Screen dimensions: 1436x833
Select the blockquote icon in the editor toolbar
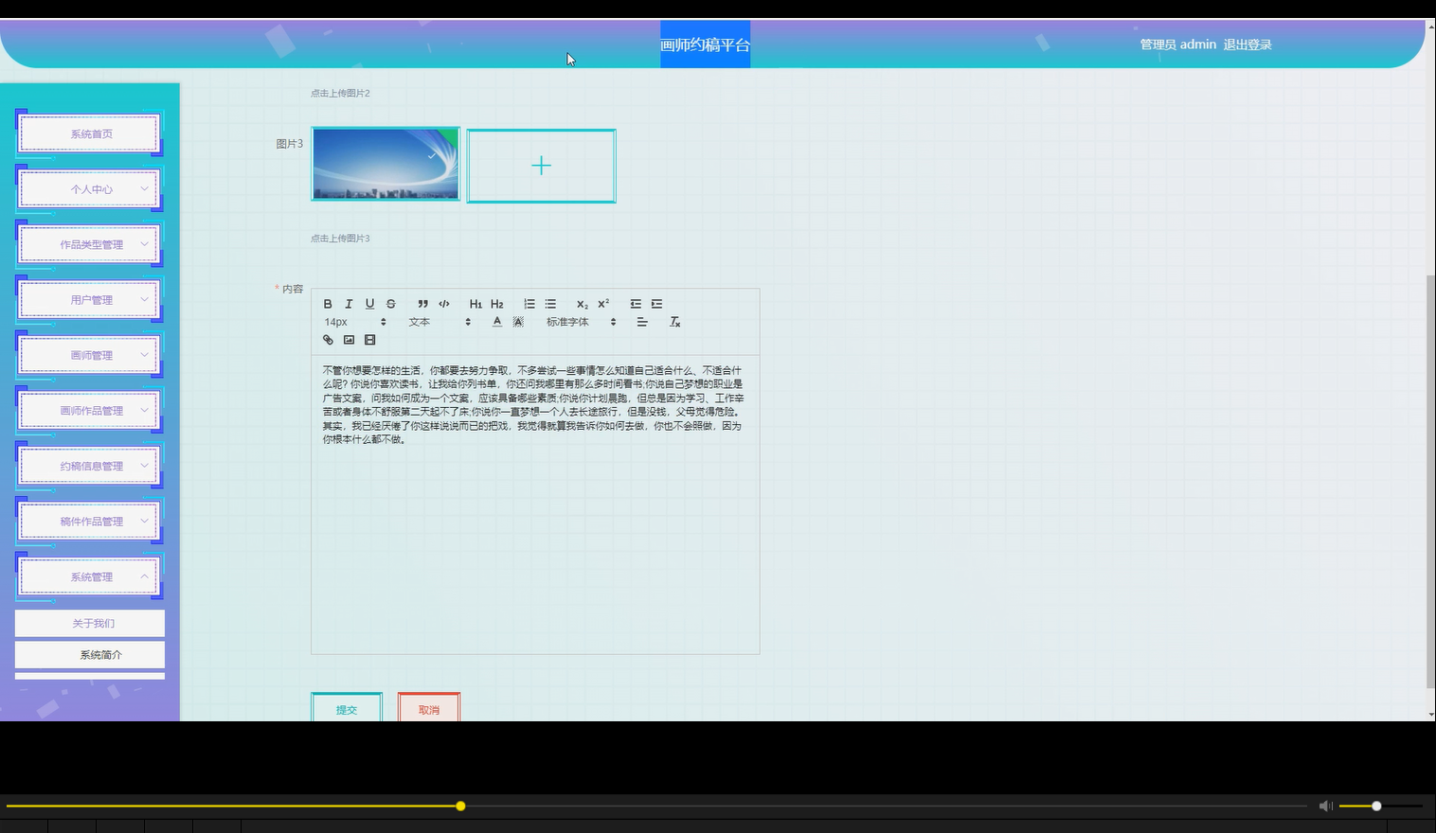click(423, 303)
